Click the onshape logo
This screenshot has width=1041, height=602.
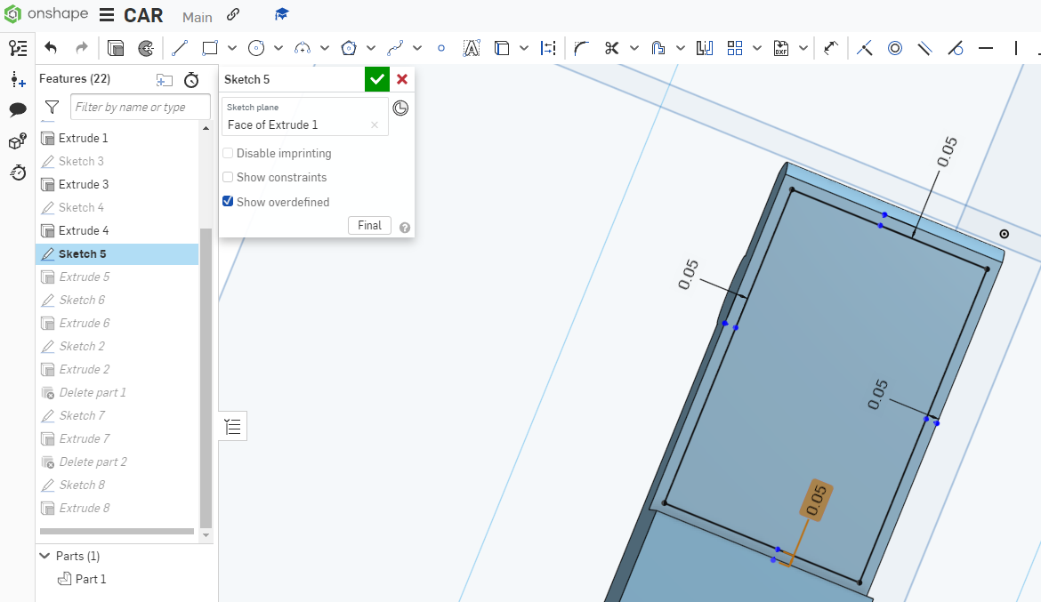tap(45, 14)
